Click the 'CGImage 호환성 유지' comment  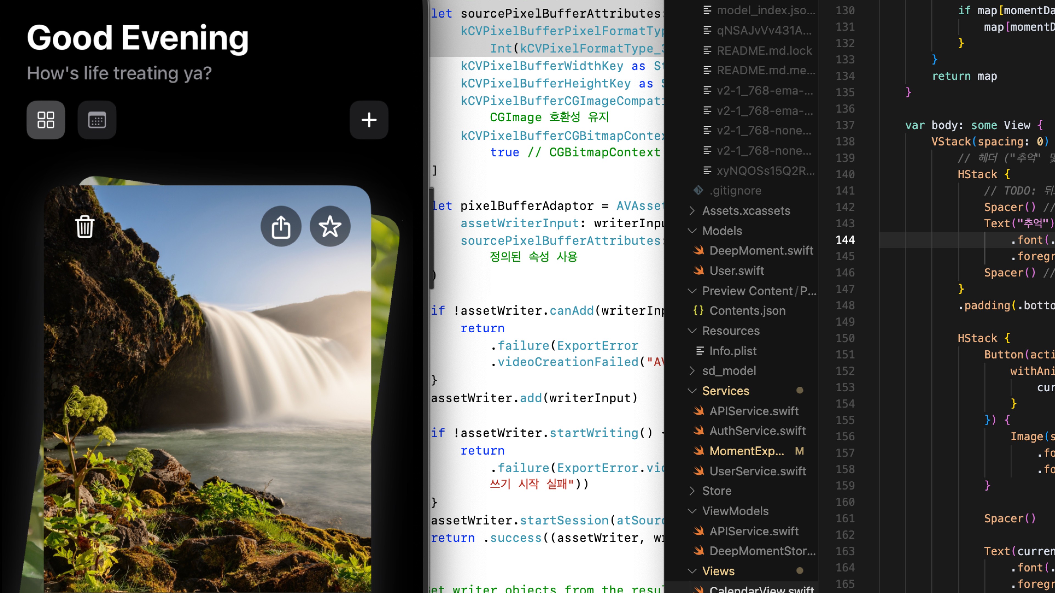pos(549,118)
